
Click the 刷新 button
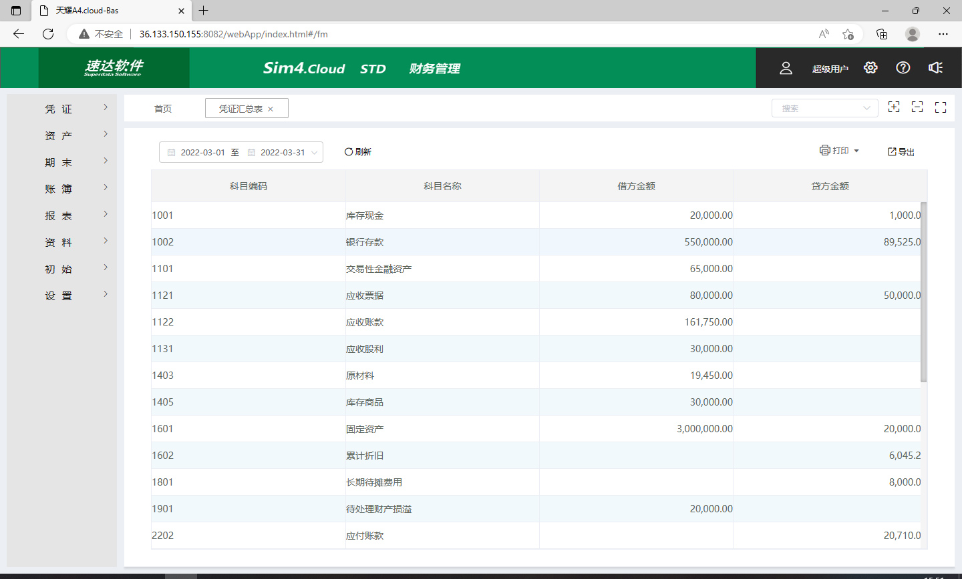[x=358, y=152]
